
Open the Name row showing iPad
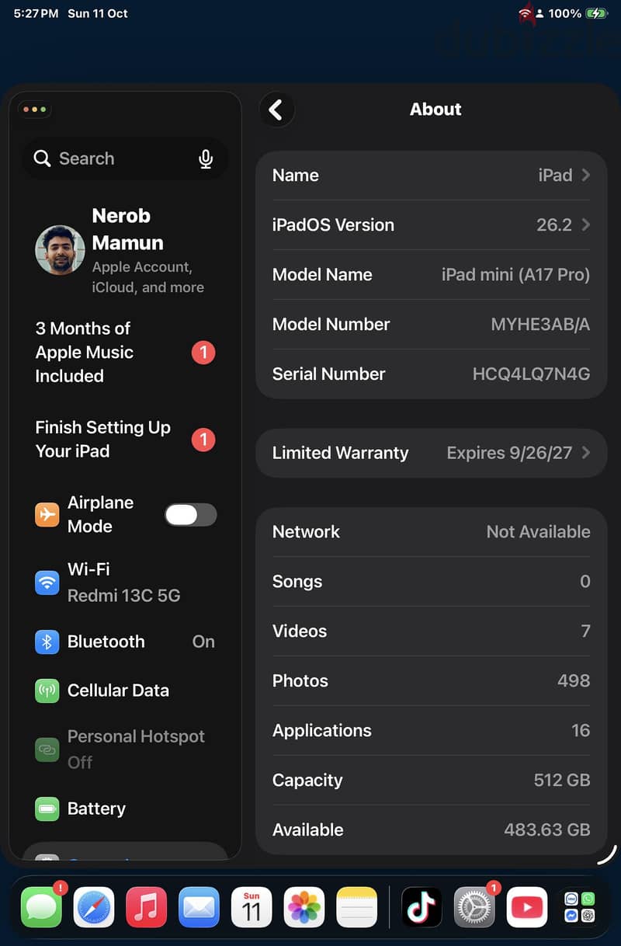click(431, 176)
